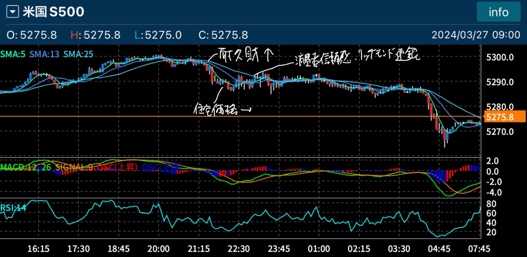This screenshot has height=257, width=527.
Task: Click the handwritten 住宅価格 annotation
Action: [216, 109]
